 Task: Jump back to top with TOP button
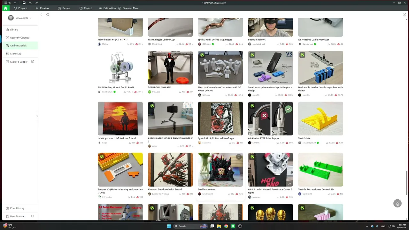pos(397,203)
